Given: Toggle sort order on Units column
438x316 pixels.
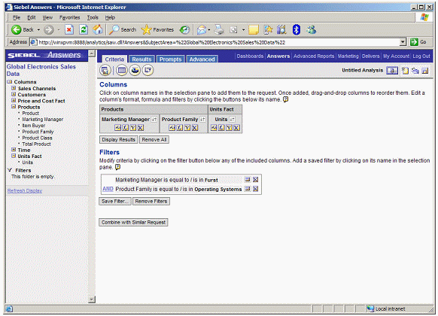Looking at the screenshot, I should pyautogui.click(x=232, y=119).
